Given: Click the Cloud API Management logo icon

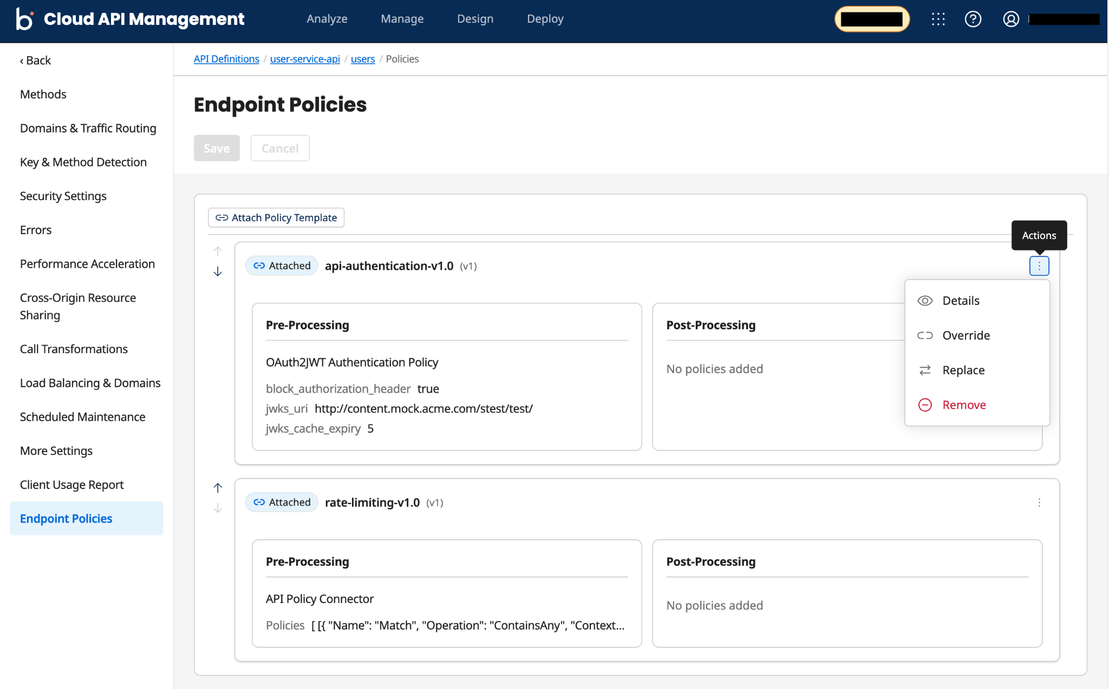Looking at the screenshot, I should tap(24, 19).
